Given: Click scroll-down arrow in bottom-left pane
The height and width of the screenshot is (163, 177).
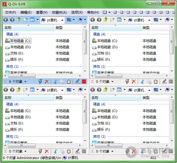Looking at the screenshot, I should (x=85, y=141).
